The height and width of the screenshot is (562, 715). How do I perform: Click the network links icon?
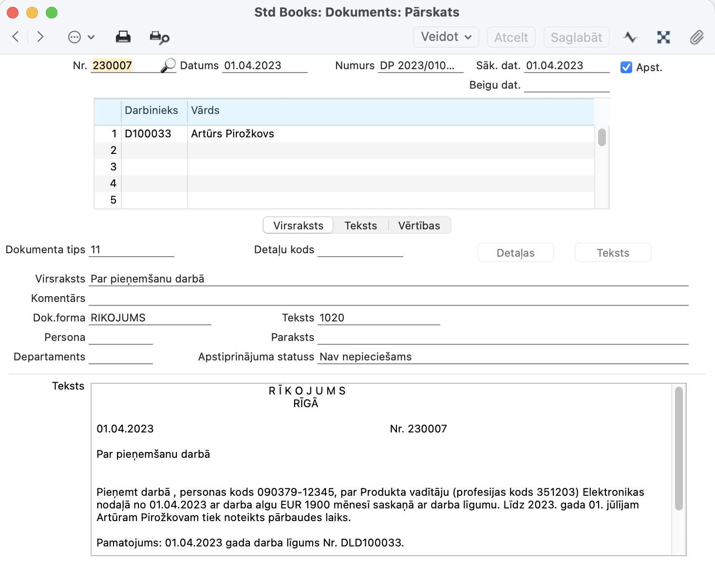point(663,37)
